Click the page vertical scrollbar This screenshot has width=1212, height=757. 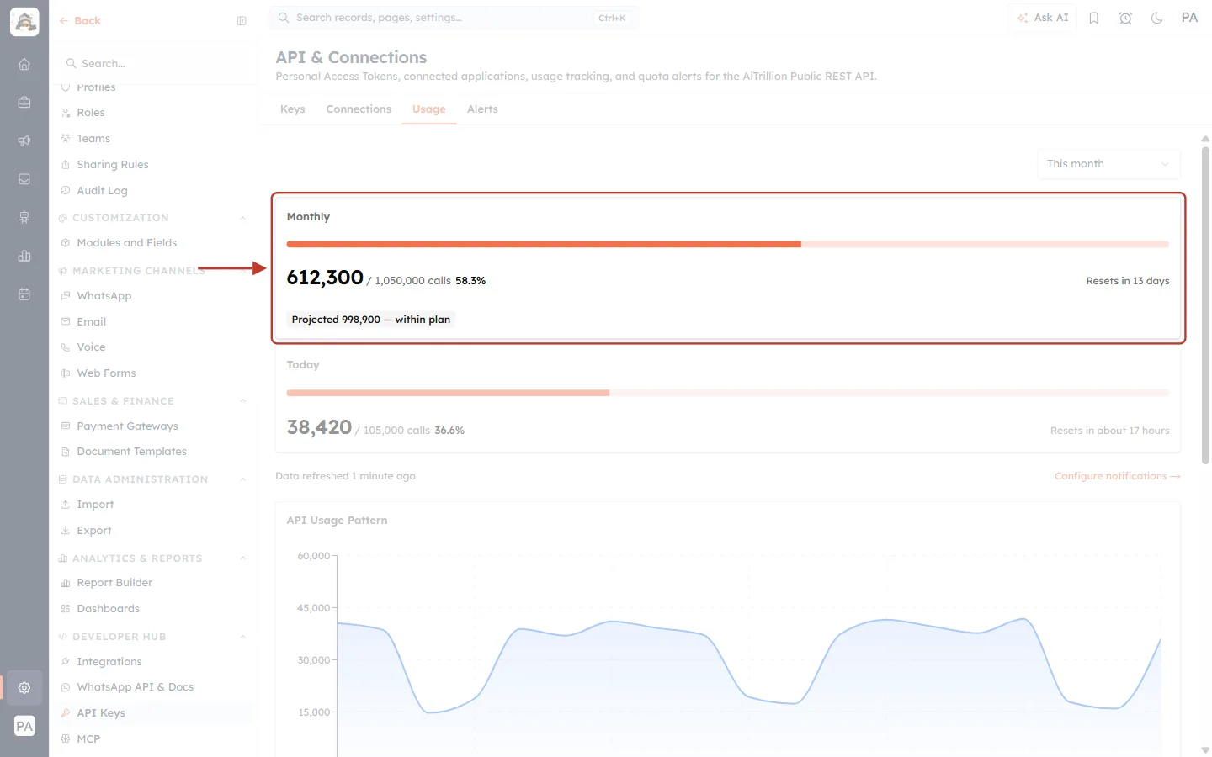(x=1205, y=305)
